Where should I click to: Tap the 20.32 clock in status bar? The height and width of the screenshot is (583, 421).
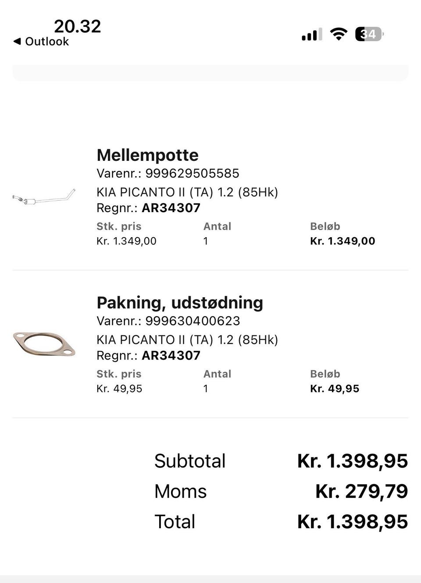tap(77, 26)
